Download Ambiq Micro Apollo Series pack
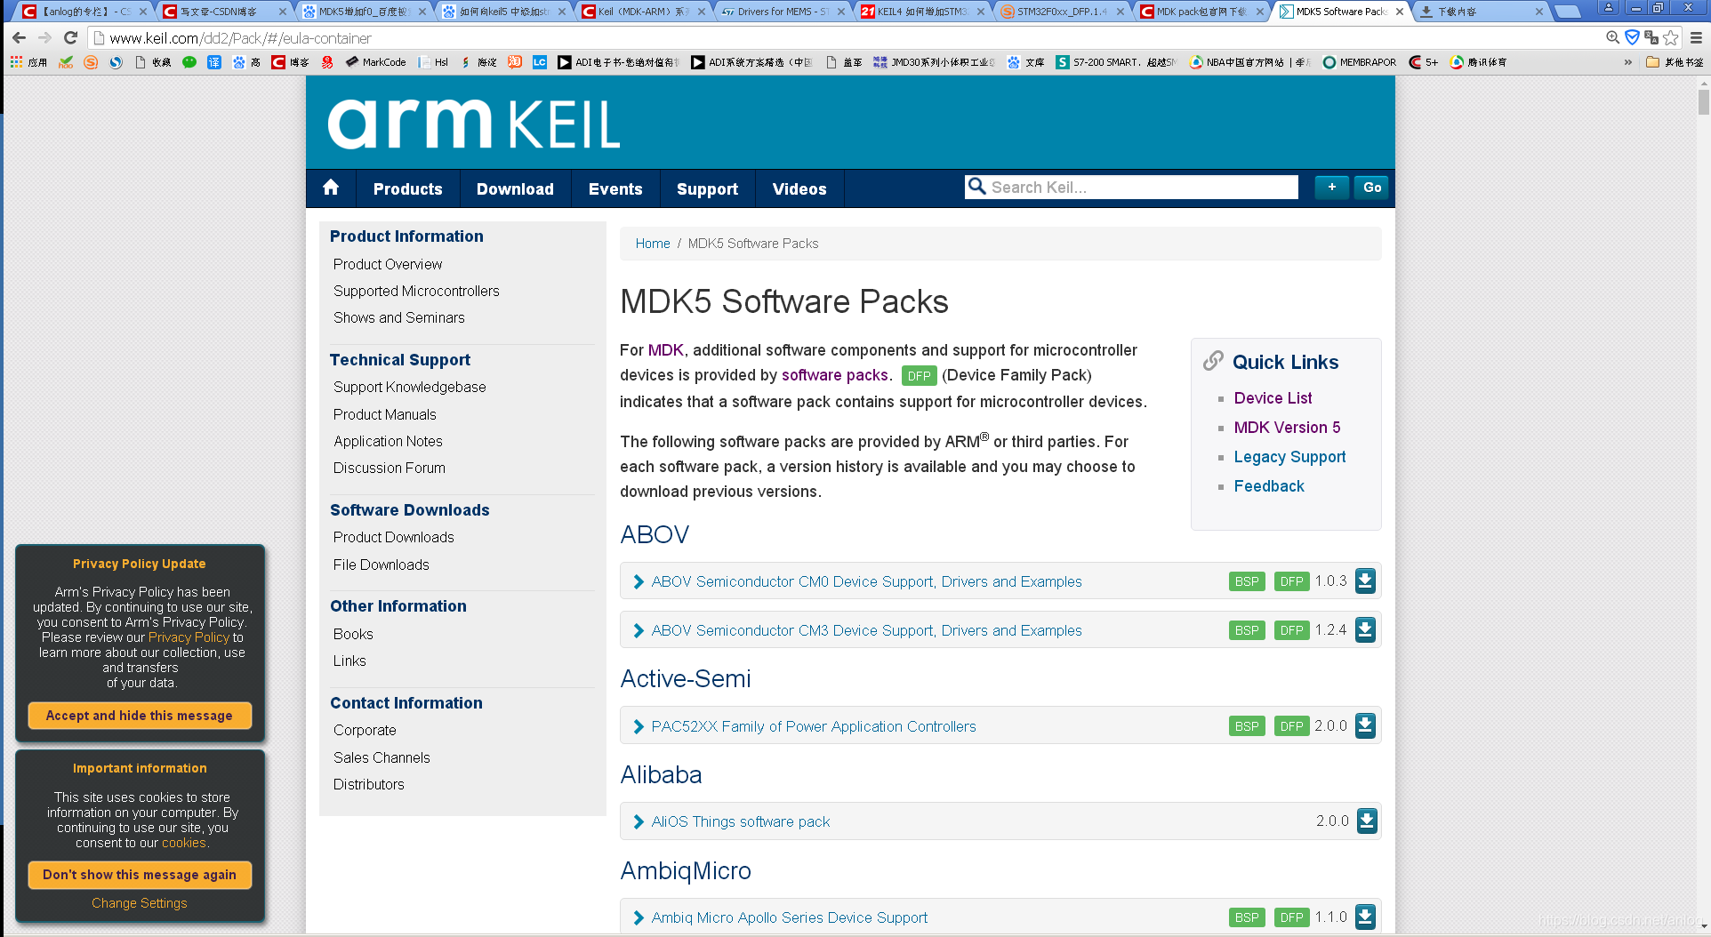The width and height of the screenshot is (1711, 937). [x=1365, y=917]
